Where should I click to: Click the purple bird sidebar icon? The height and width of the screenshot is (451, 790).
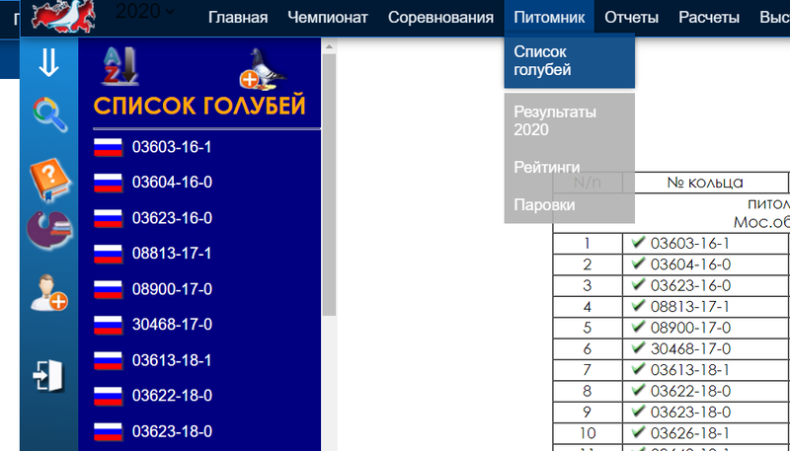pos(49,231)
